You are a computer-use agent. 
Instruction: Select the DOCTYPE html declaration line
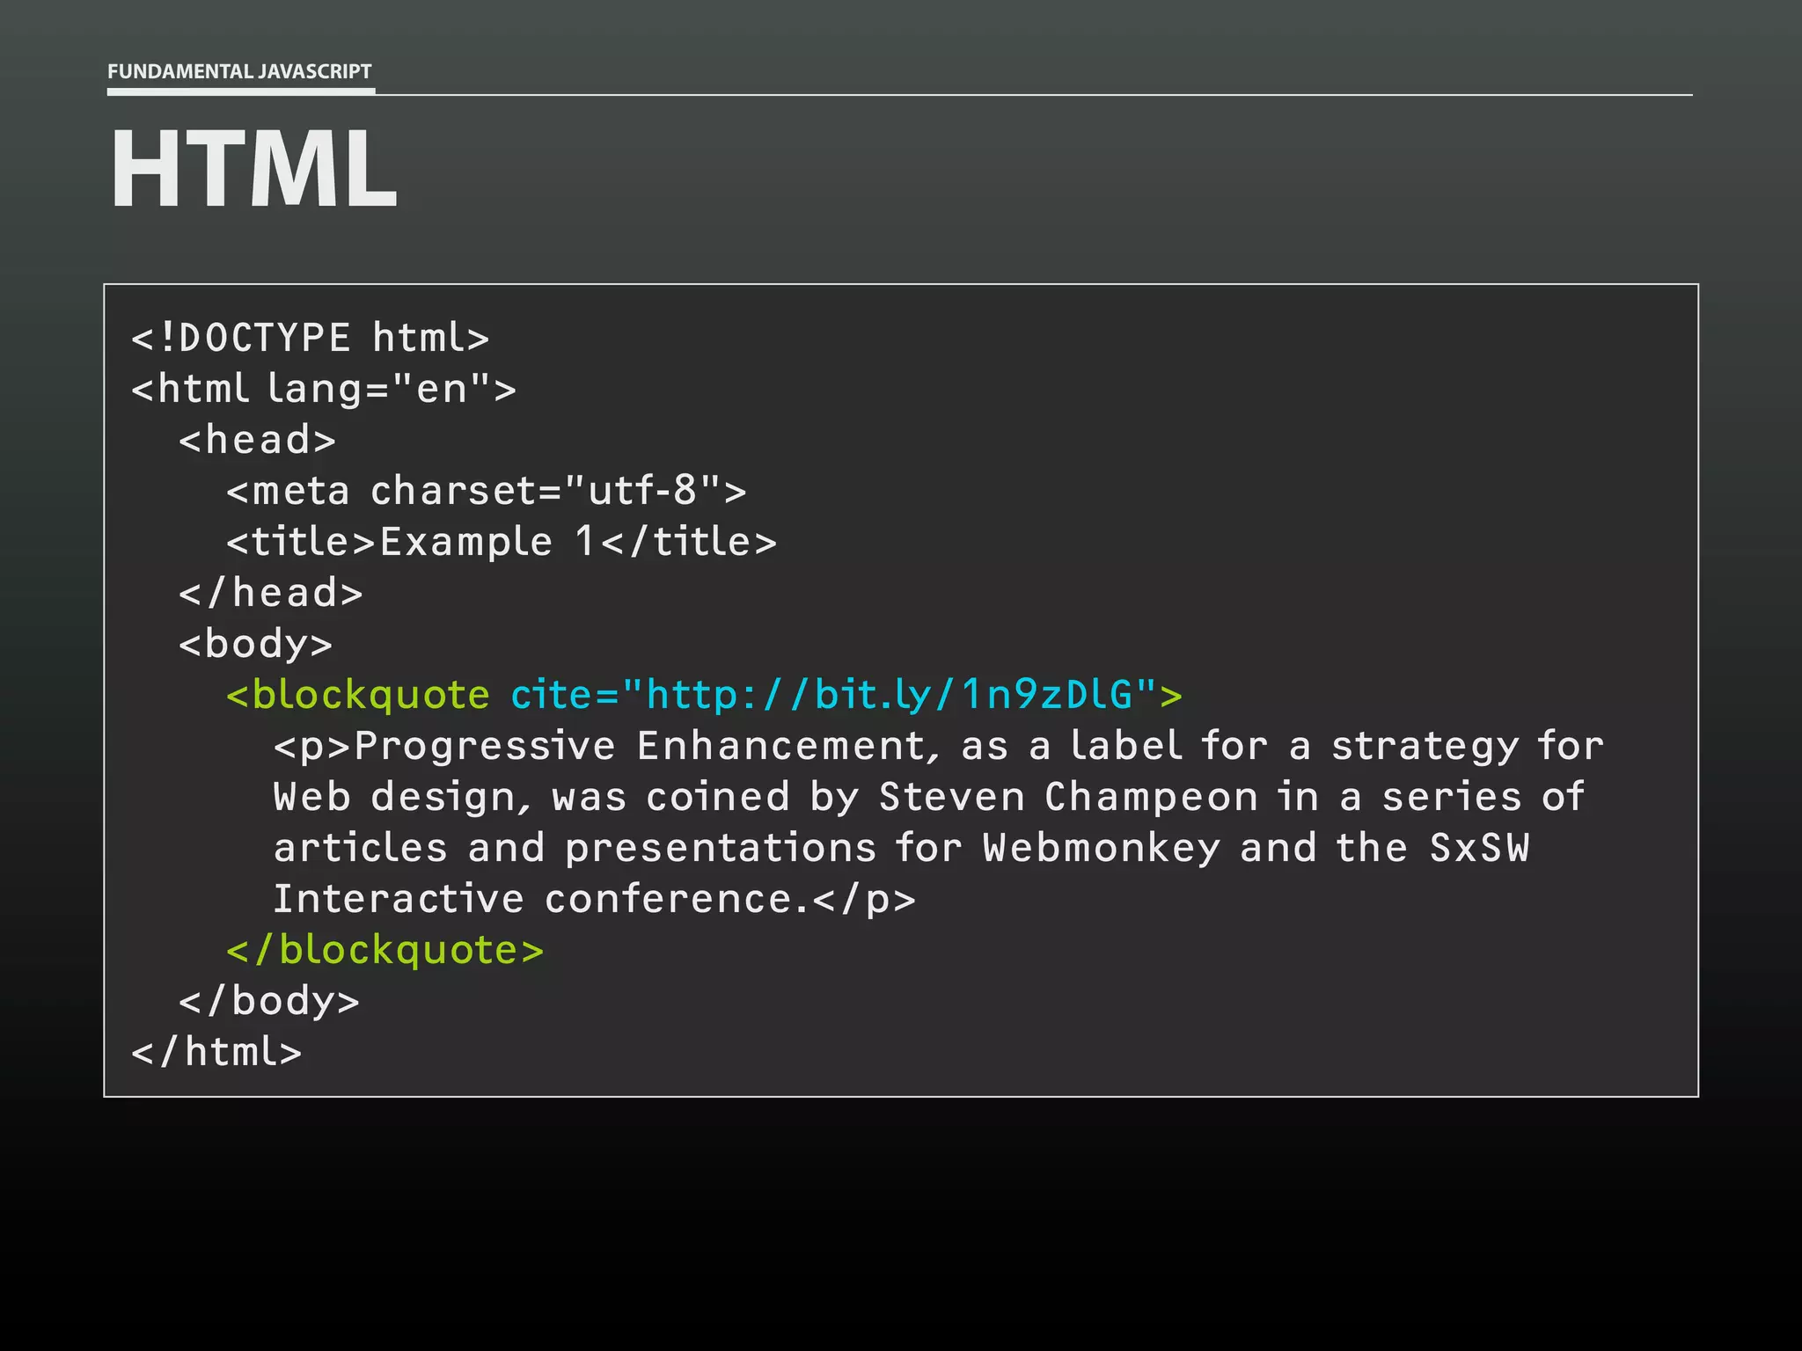click(x=310, y=339)
